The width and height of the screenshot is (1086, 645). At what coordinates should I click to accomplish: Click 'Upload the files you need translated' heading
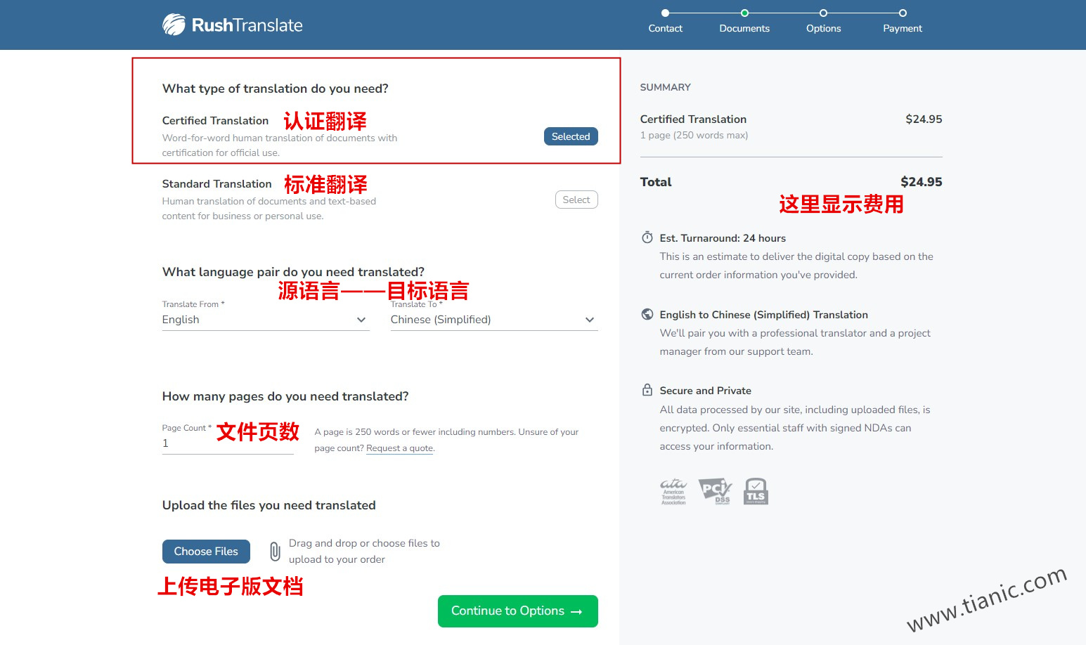(269, 505)
